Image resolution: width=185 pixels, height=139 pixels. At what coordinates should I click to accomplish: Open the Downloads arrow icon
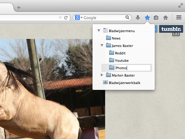click(x=138, y=18)
